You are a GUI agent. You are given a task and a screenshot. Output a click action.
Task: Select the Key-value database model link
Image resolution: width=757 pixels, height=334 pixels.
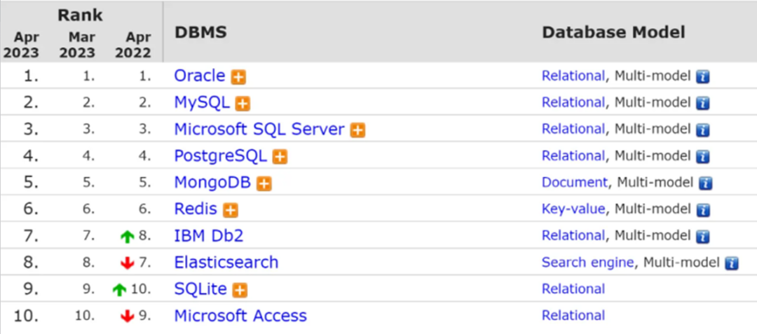click(x=573, y=209)
